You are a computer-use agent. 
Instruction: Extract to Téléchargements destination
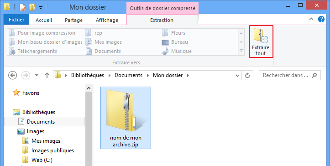click(x=32, y=51)
